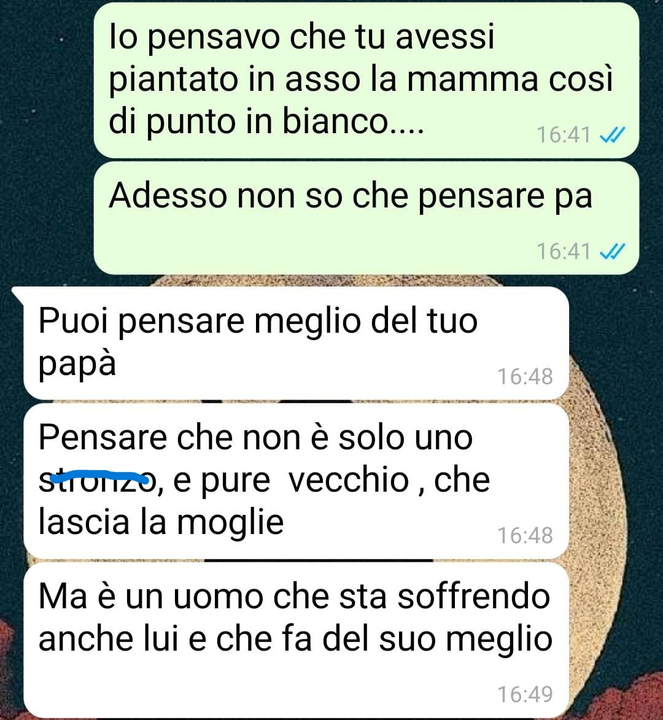Click the second 16:41 timestamp below 'pensare pa'
Image resolution: width=663 pixels, height=720 pixels.
[564, 252]
